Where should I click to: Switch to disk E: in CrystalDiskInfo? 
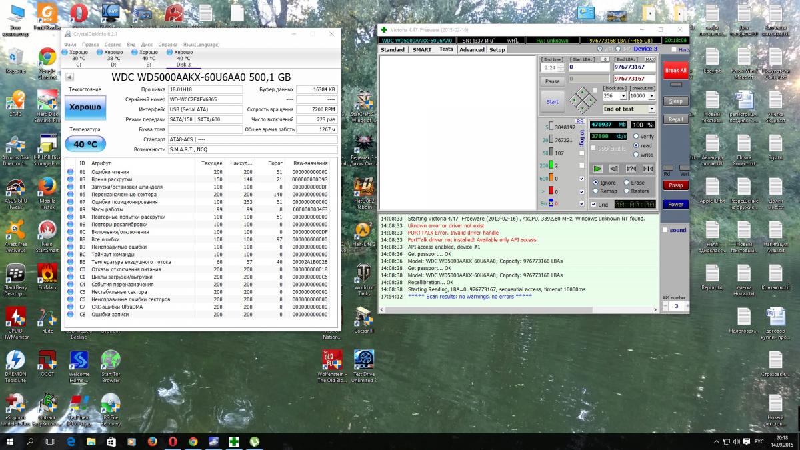(x=149, y=59)
